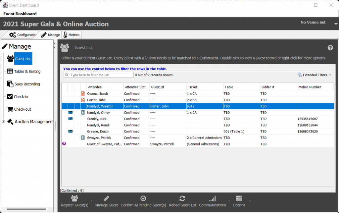Sort by the Bidder # column header
Image resolution: width=339 pixels, height=213 pixels.
coord(278,87)
